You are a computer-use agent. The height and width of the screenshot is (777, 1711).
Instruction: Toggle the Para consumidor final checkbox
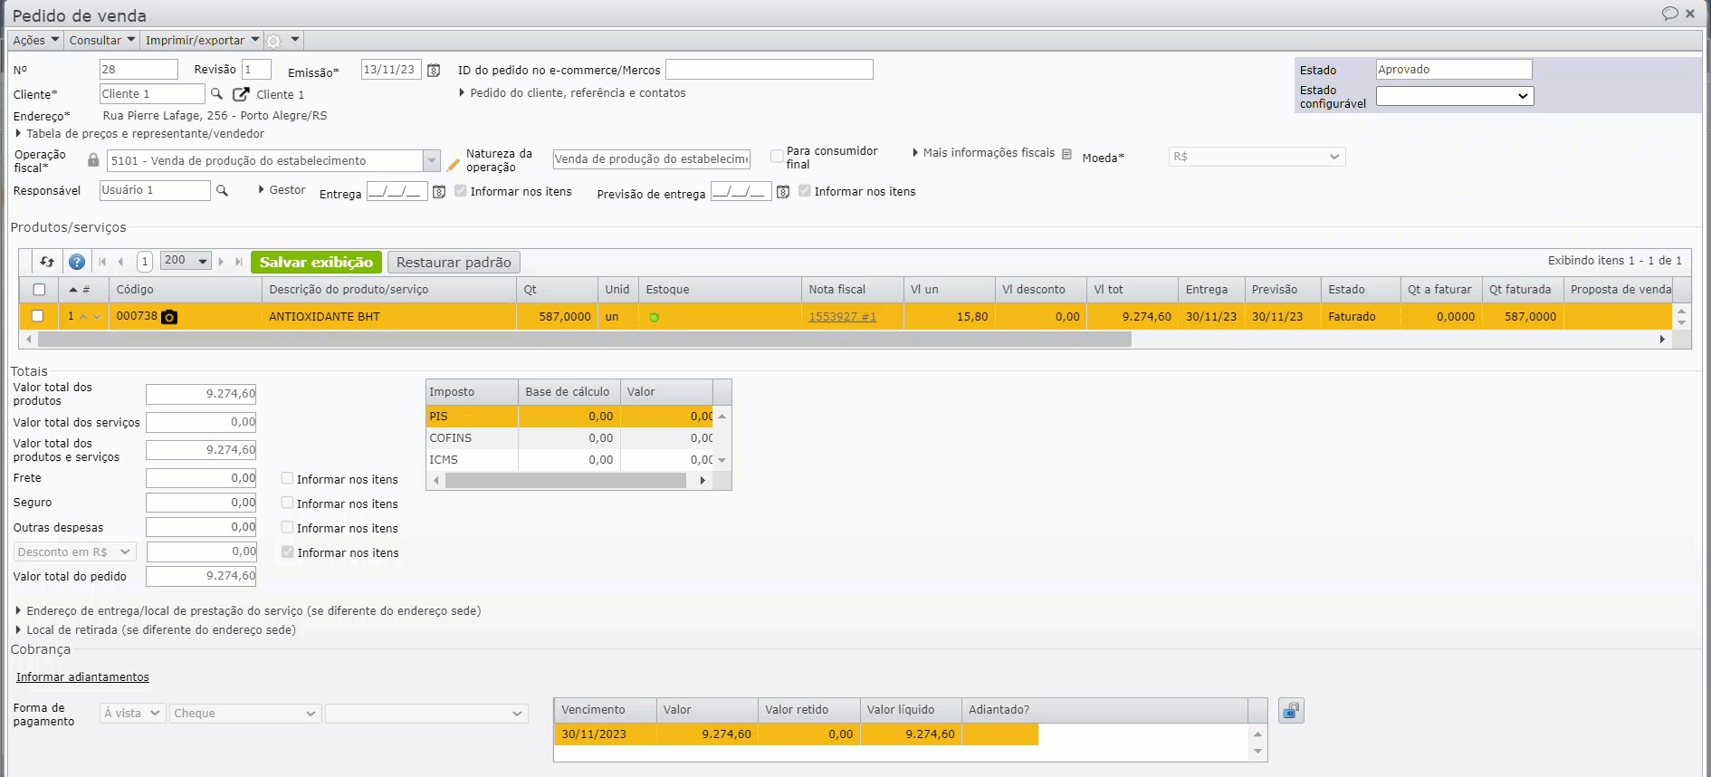(x=777, y=157)
